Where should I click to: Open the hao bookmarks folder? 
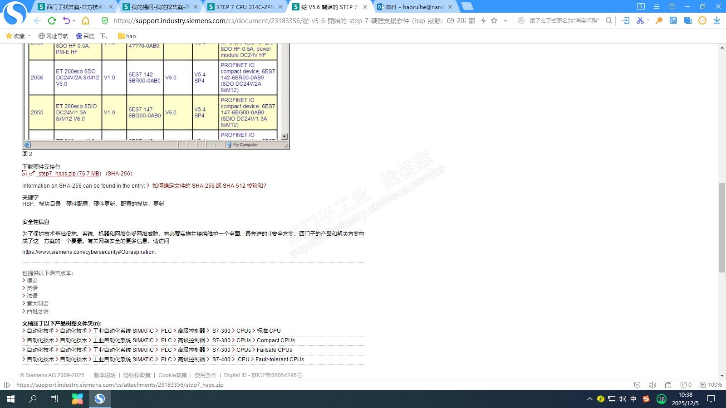pyautogui.click(x=127, y=36)
